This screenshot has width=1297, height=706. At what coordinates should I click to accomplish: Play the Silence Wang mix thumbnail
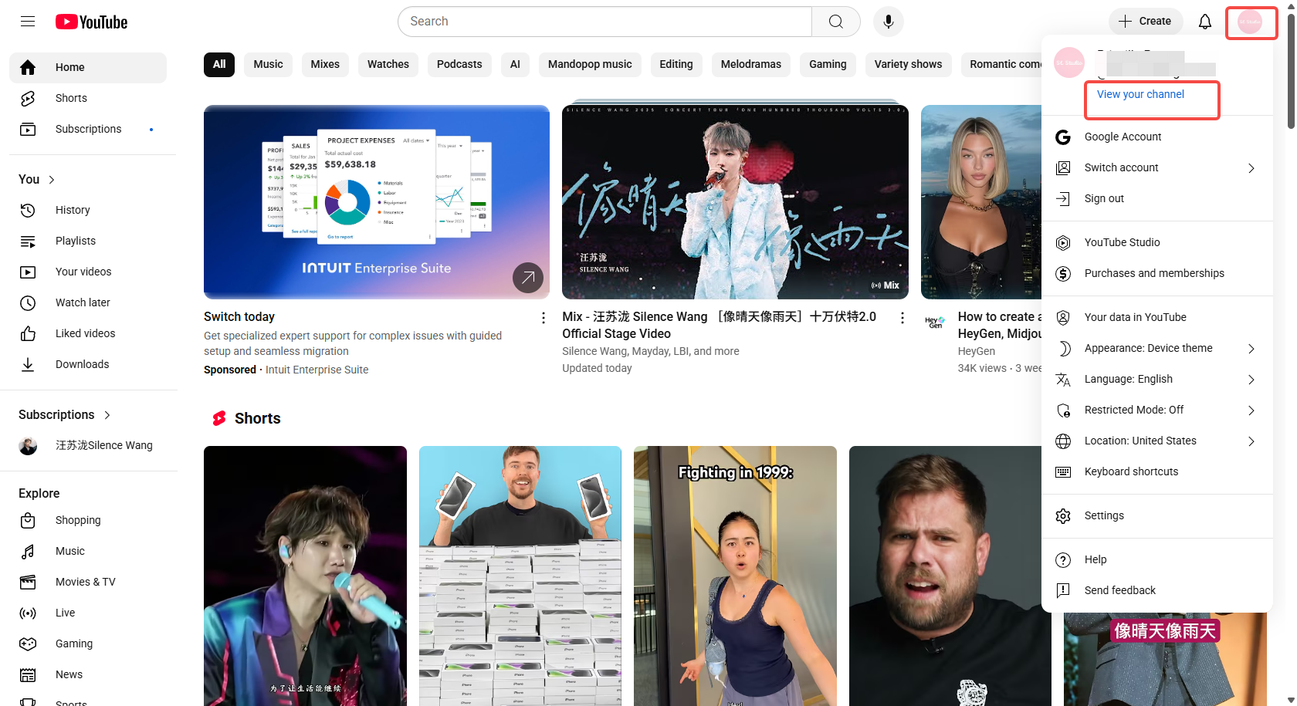(735, 202)
